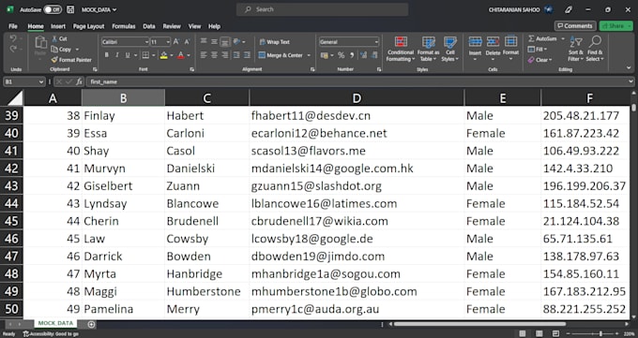Click the Clear button in Editing
This screenshot has height=338, width=638.
[539, 60]
